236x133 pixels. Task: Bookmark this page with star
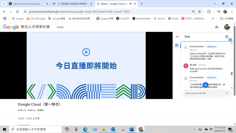pyautogui.click(x=199, y=12)
